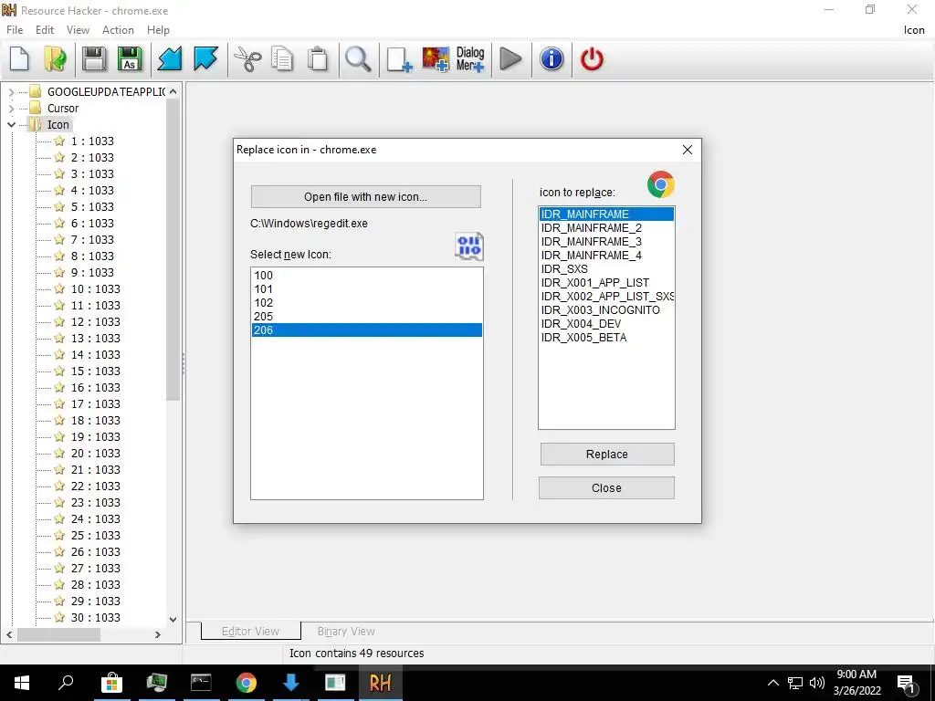Open Find with the magnifier icon
Screen dimensions: 935x701
tap(358, 59)
